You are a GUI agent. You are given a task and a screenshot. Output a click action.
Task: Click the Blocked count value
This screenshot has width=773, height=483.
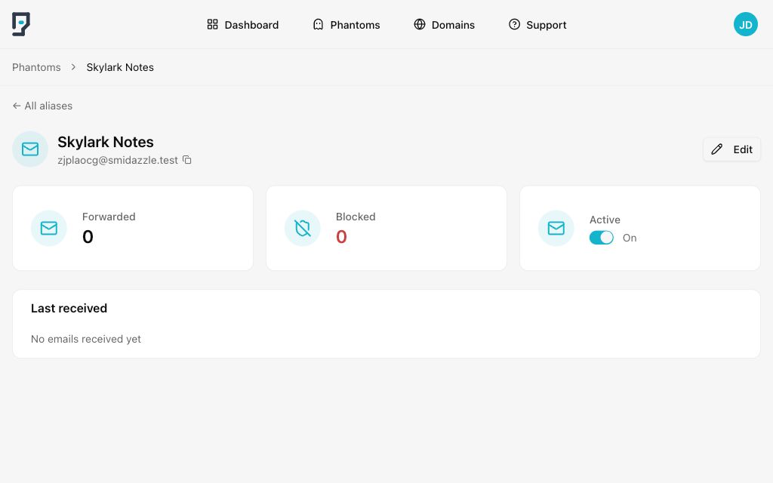341,237
